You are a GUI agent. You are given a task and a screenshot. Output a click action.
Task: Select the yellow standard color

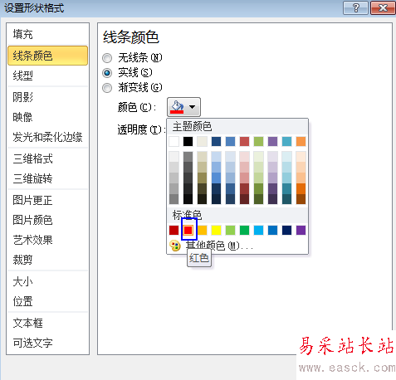pos(216,230)
